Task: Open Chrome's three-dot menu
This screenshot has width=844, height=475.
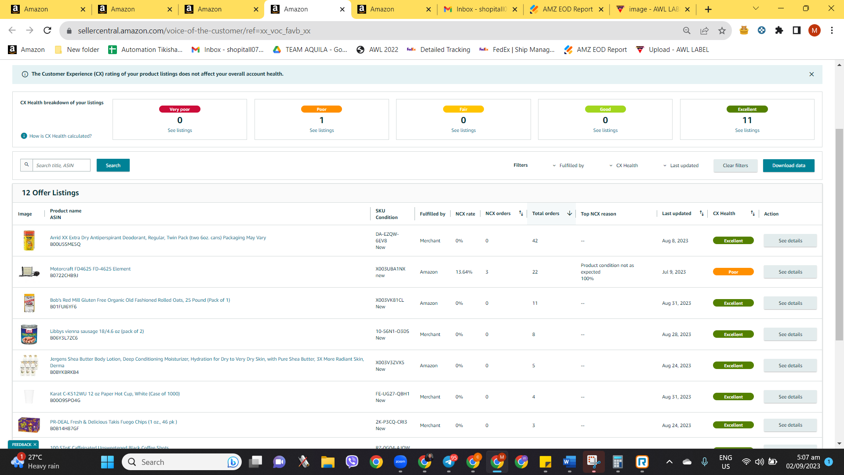Action: click(832, 30)
